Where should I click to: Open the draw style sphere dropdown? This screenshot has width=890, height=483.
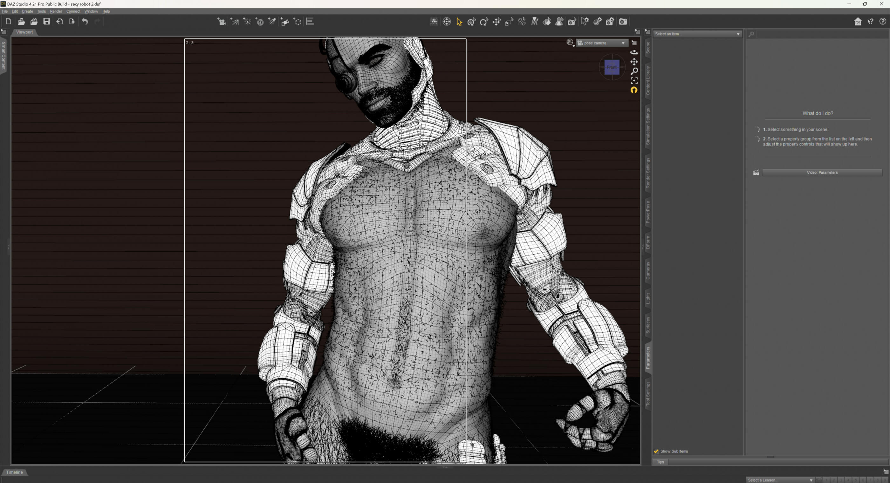(571, 43)
